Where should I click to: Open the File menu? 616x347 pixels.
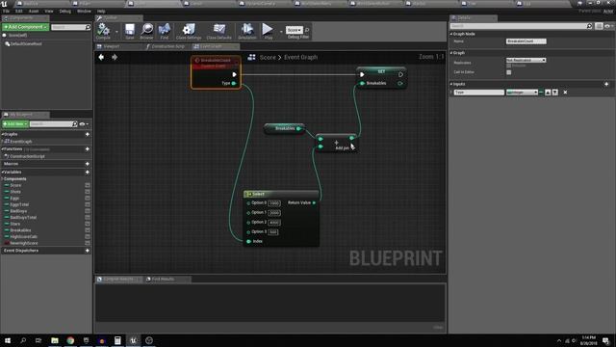click(6, 11)
